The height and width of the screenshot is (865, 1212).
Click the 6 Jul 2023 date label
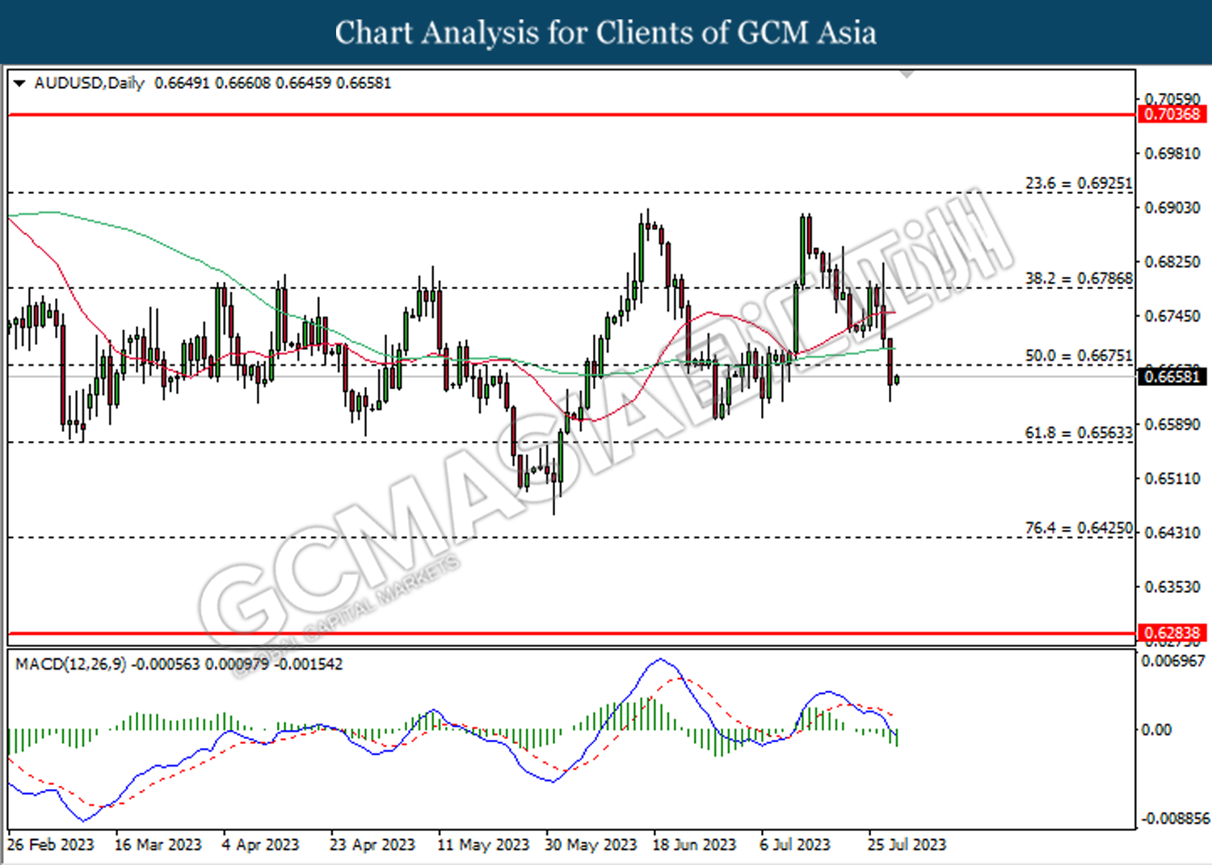[x=794, y=845]
